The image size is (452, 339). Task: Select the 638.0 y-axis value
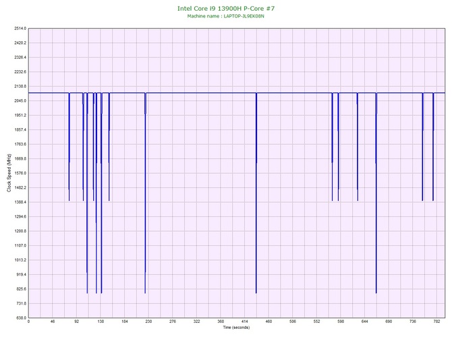(x=21, y=317)
